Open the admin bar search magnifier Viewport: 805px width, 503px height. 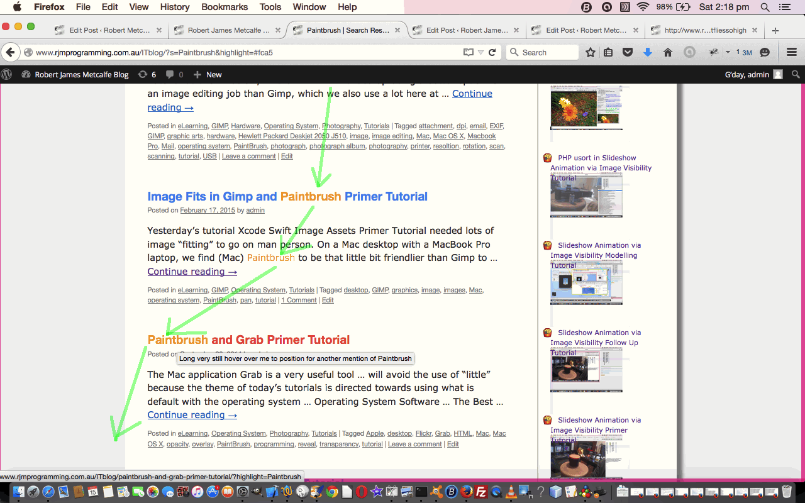click(796, 74)
